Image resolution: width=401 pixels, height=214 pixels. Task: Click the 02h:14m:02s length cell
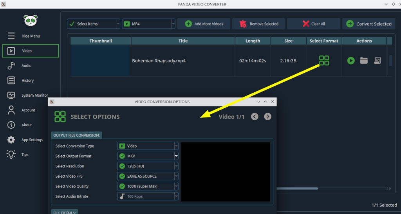click(x=253, y=61)
